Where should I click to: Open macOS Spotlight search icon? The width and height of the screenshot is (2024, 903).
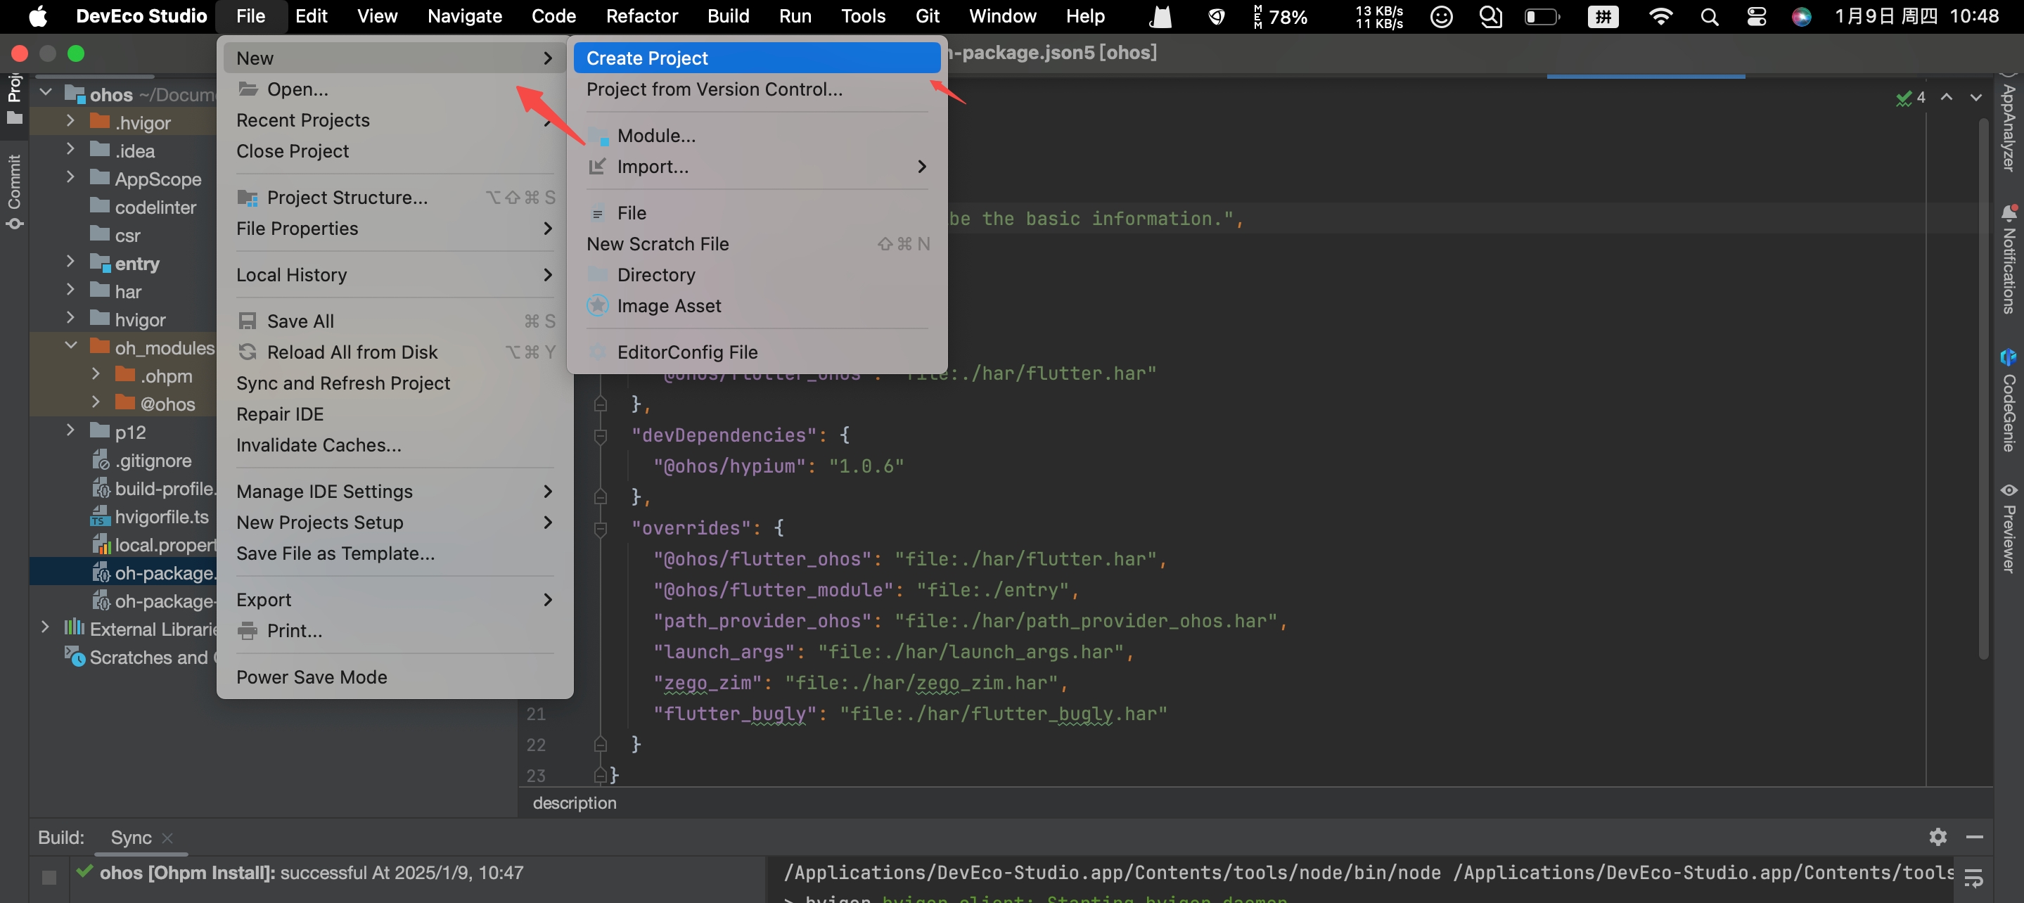coord(1709,16)
